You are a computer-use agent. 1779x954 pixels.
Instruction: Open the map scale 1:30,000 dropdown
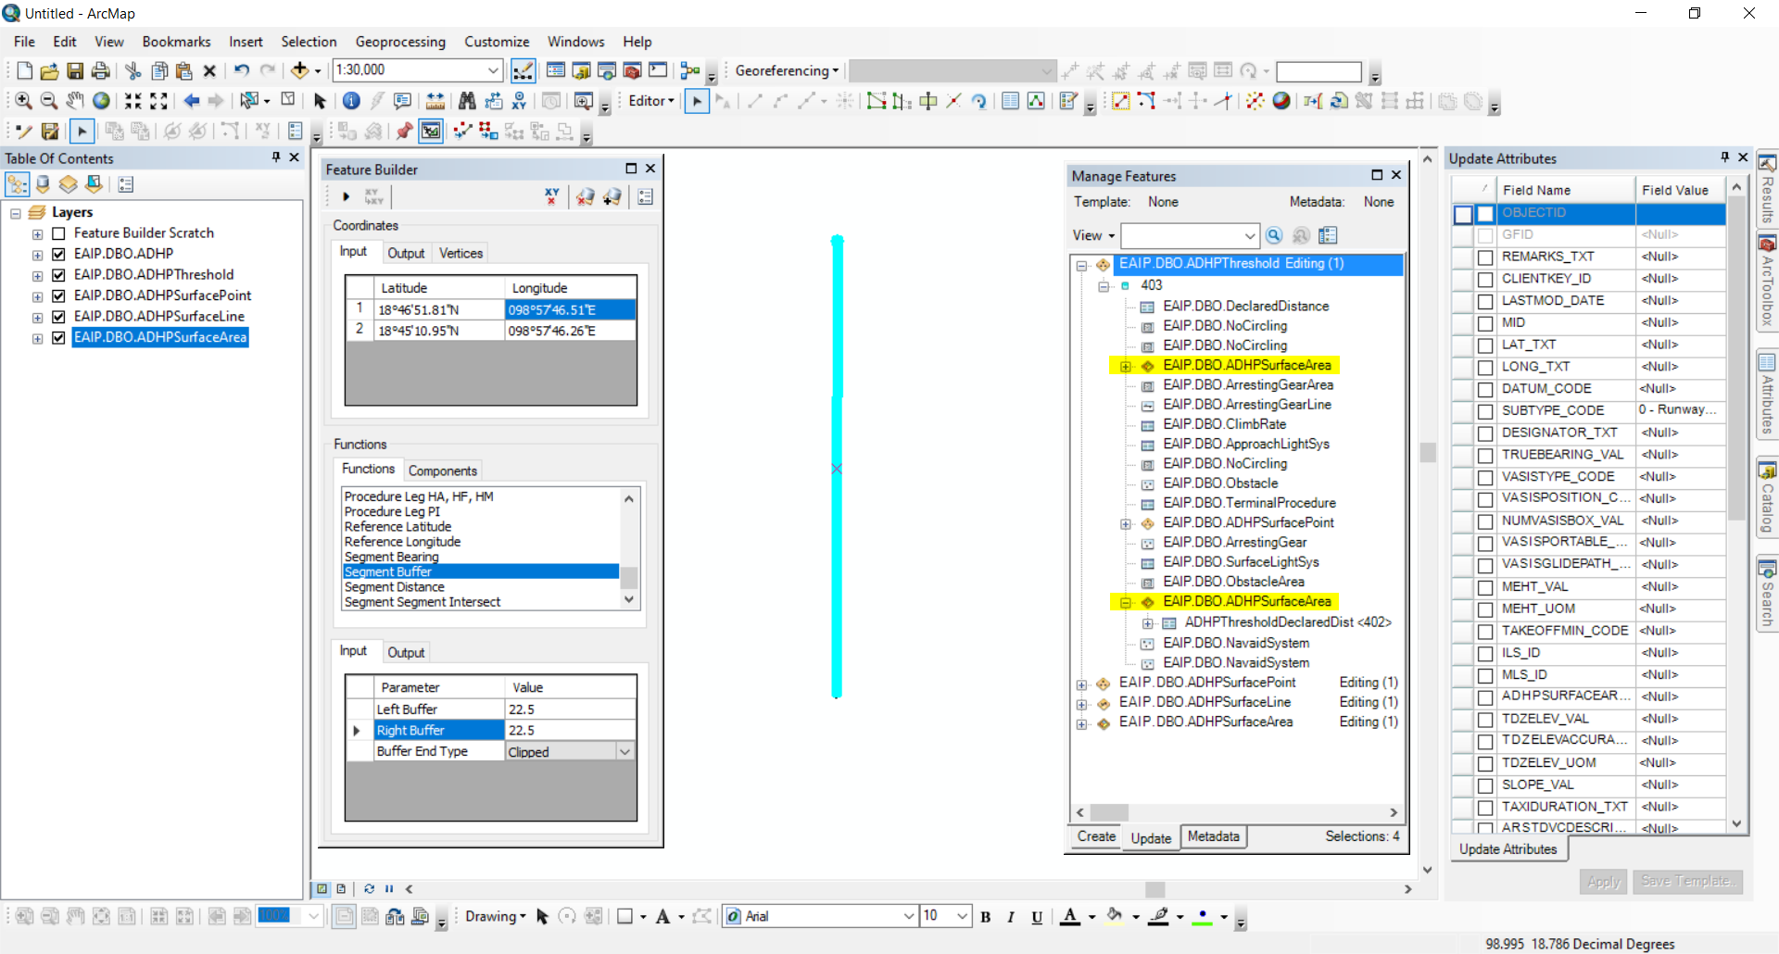(x=494, y=70)
